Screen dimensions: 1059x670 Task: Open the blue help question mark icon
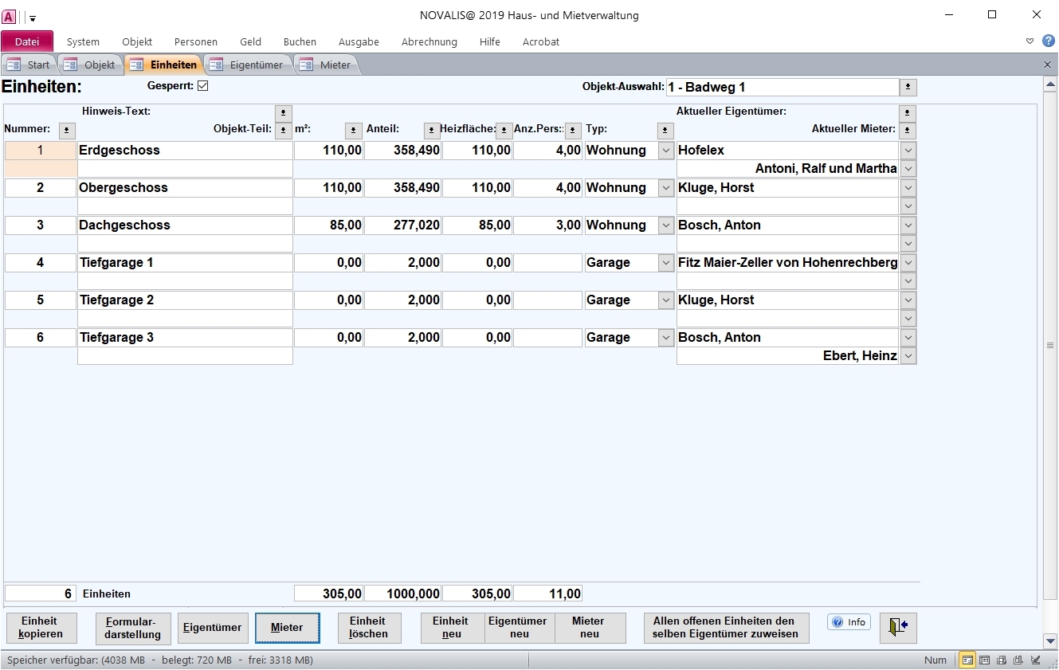click(1048, 41)
